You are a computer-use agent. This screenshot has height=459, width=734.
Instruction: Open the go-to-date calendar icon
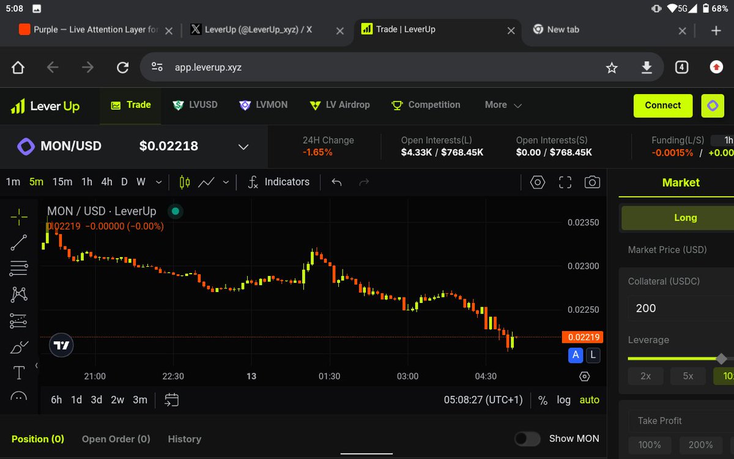172,400
